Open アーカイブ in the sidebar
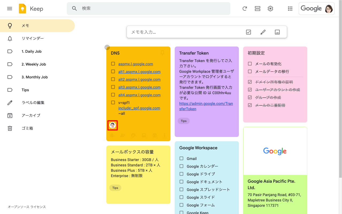Screen dimensions: 342x214 pos(37,116)
